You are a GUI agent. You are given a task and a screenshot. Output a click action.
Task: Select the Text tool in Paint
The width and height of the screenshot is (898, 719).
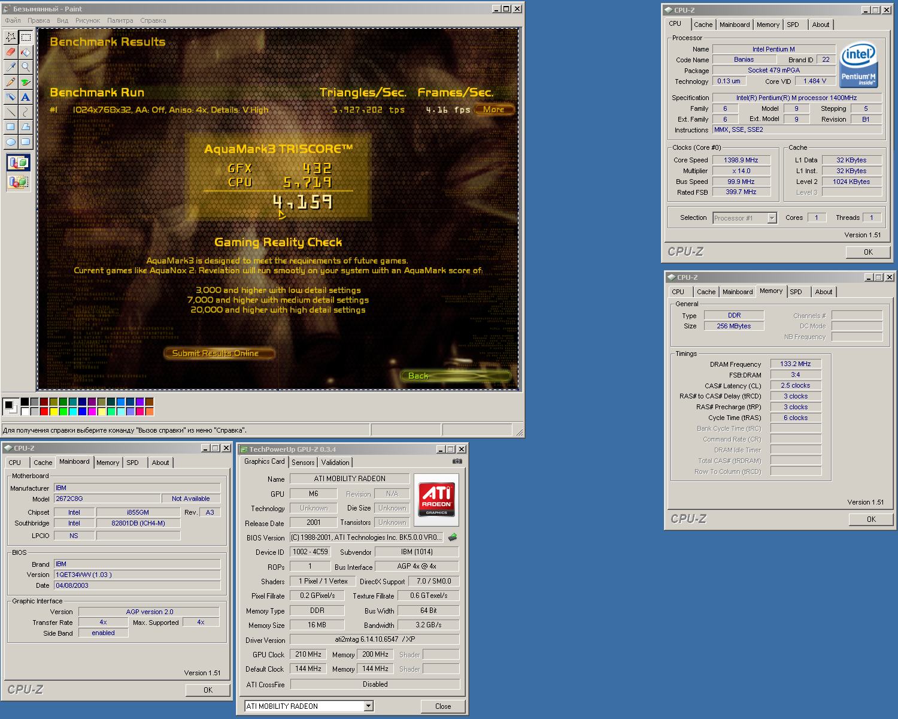click(26, 97)
